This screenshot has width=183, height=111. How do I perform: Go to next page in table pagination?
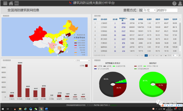tap(161, 55)
